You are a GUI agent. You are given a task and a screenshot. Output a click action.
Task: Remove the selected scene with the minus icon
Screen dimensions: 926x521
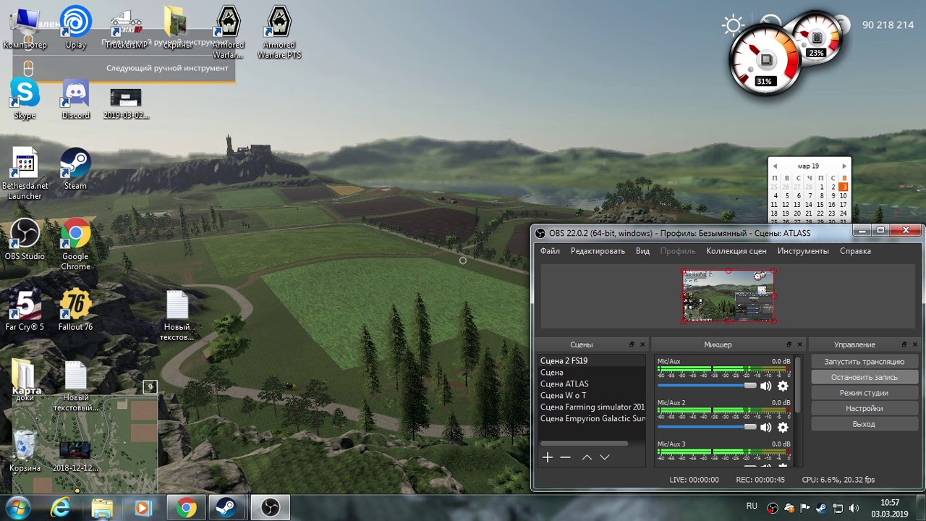click(565, 457)
